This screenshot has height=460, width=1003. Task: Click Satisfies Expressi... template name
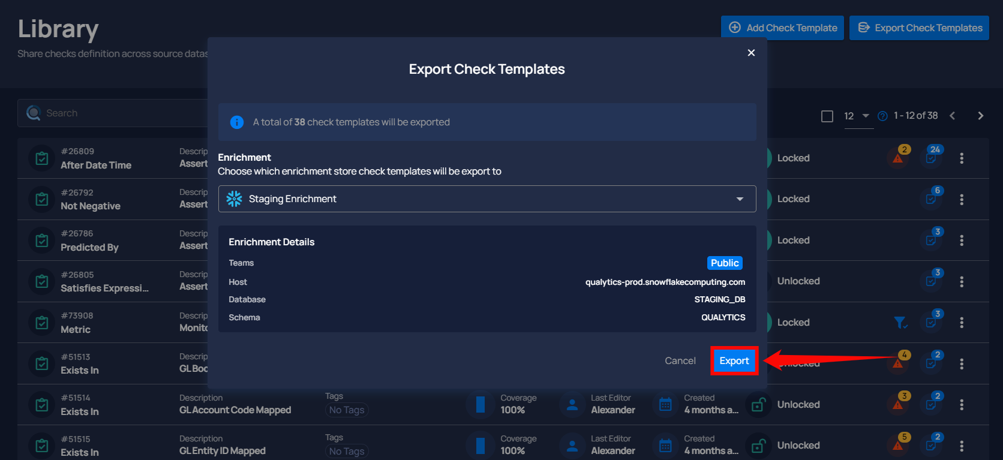[x=104, y=288]
